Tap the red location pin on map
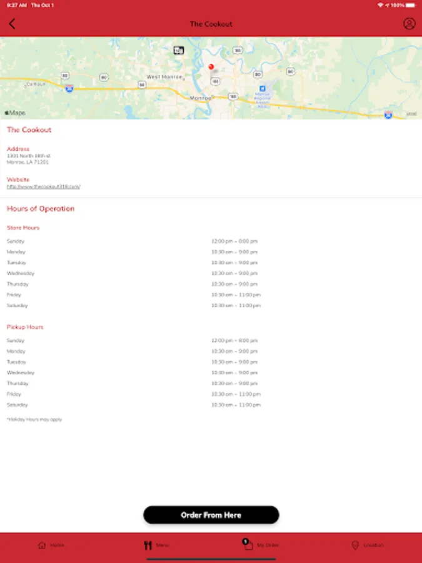The image size is (422, 563). click(x=211, y=67)
